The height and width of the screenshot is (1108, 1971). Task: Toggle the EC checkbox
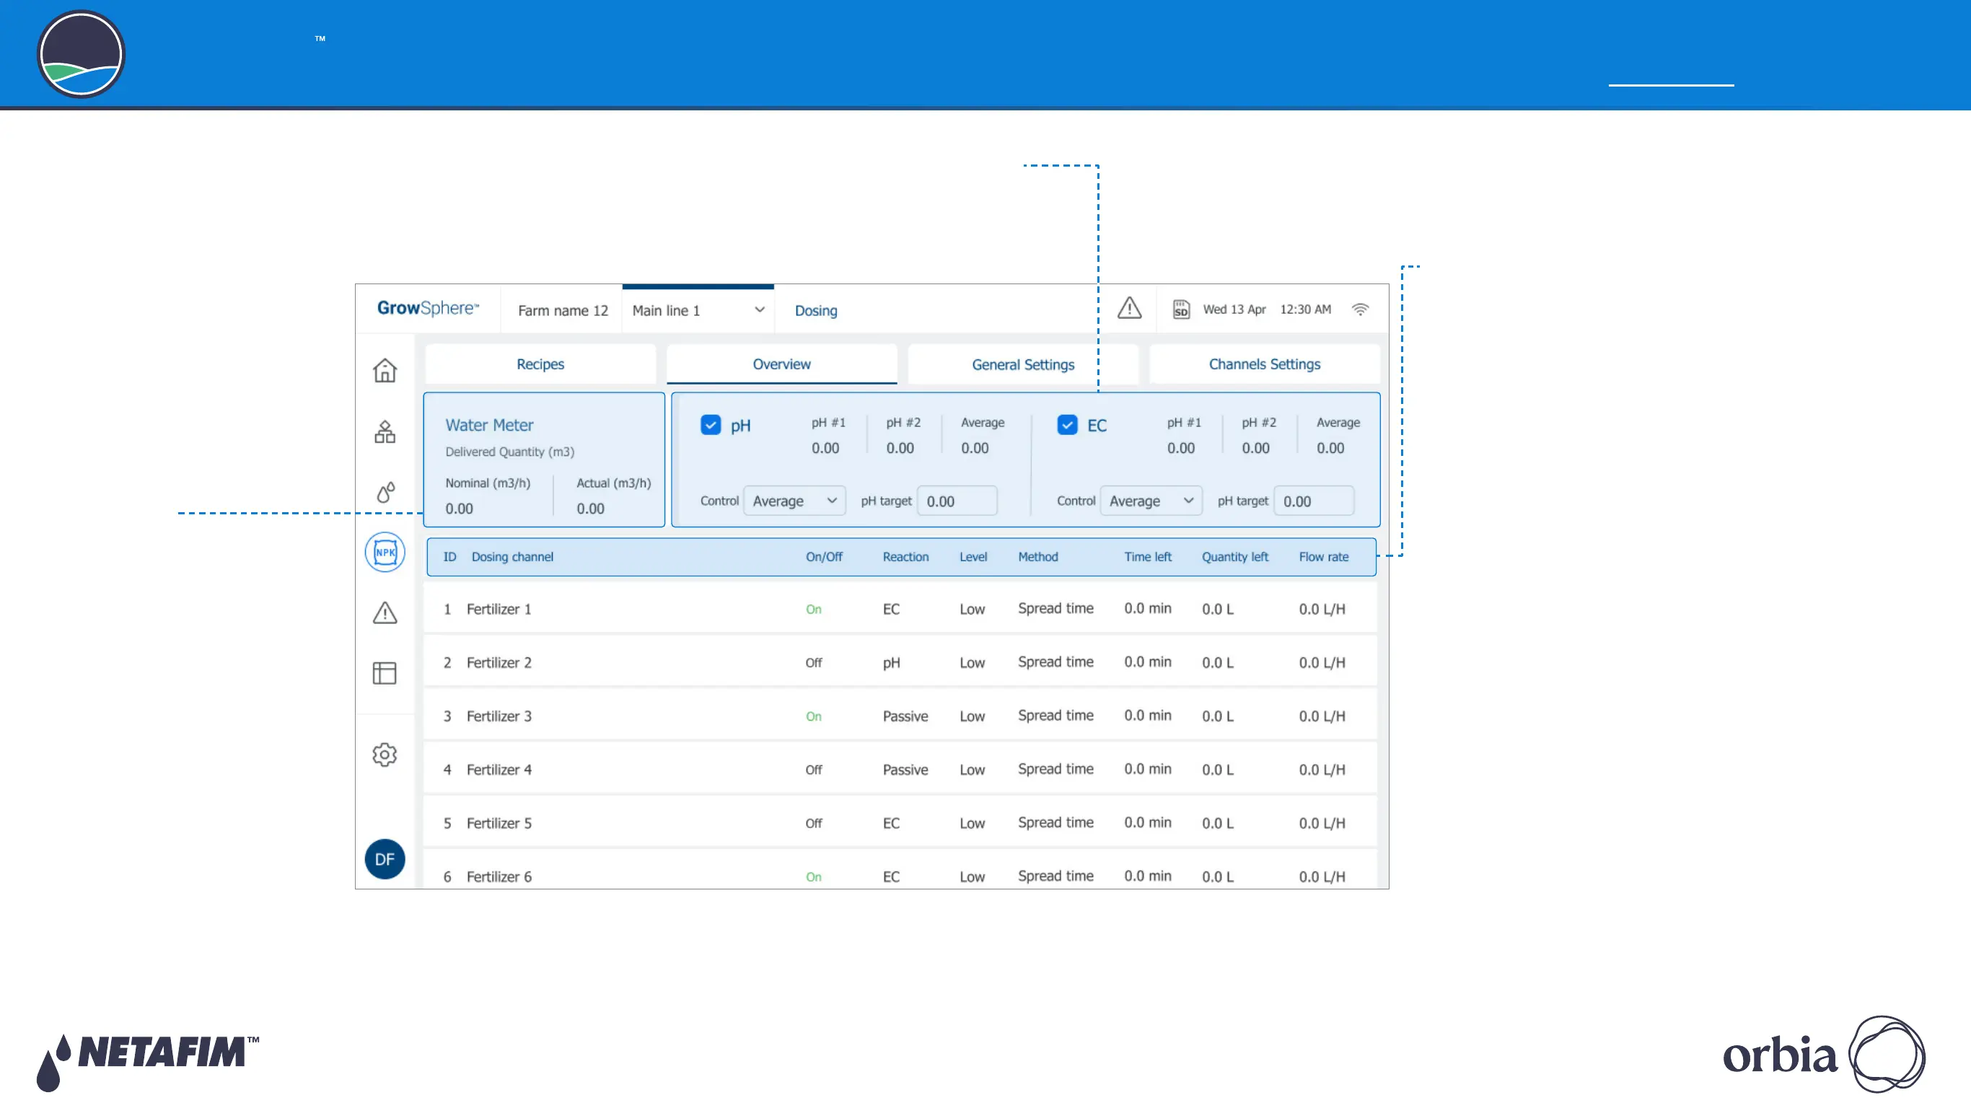point(1067,425)
